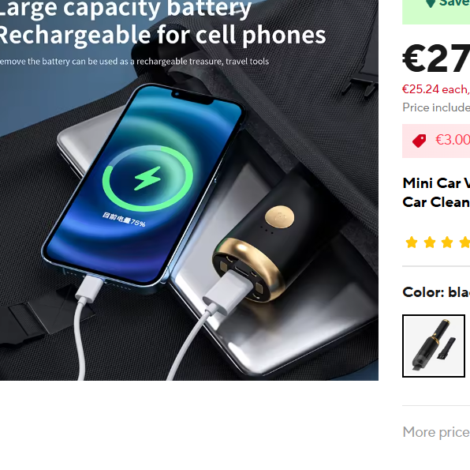Select the black vacuum color option

tap(434, 346)
